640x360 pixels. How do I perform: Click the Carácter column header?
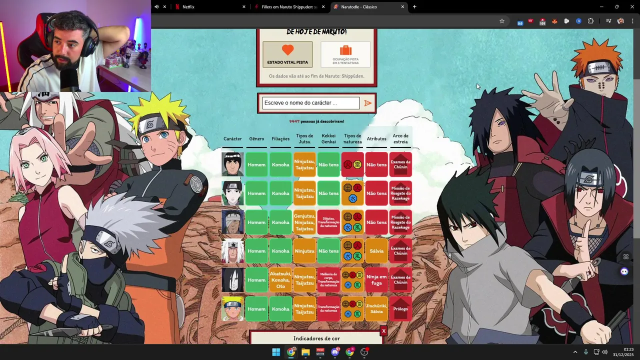[232, 138]
